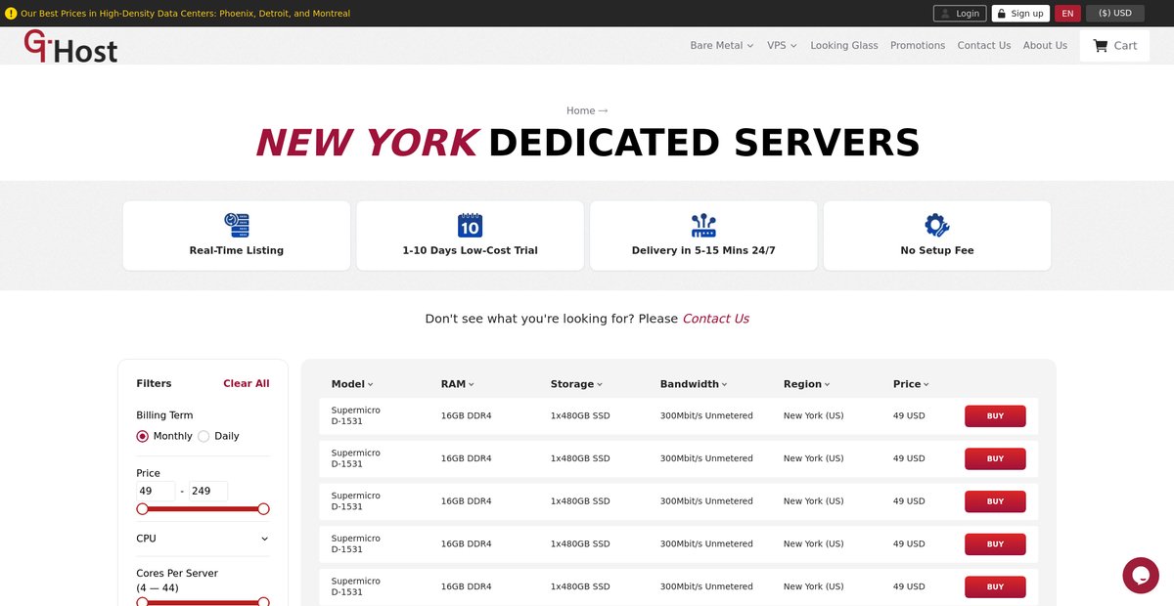
Task: Open the live chat bubble
Action: pyautogui.click(x=1141, y=576)
